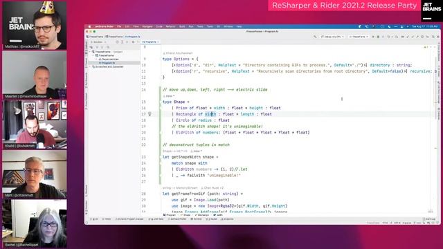Open the JetBrains Rider application menu
The height and width of the screenshot is (249, 443).
[104, 26]
